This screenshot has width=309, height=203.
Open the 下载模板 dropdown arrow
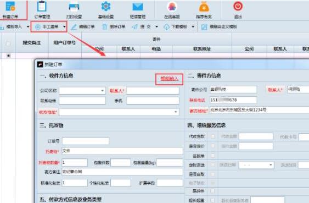193,26
